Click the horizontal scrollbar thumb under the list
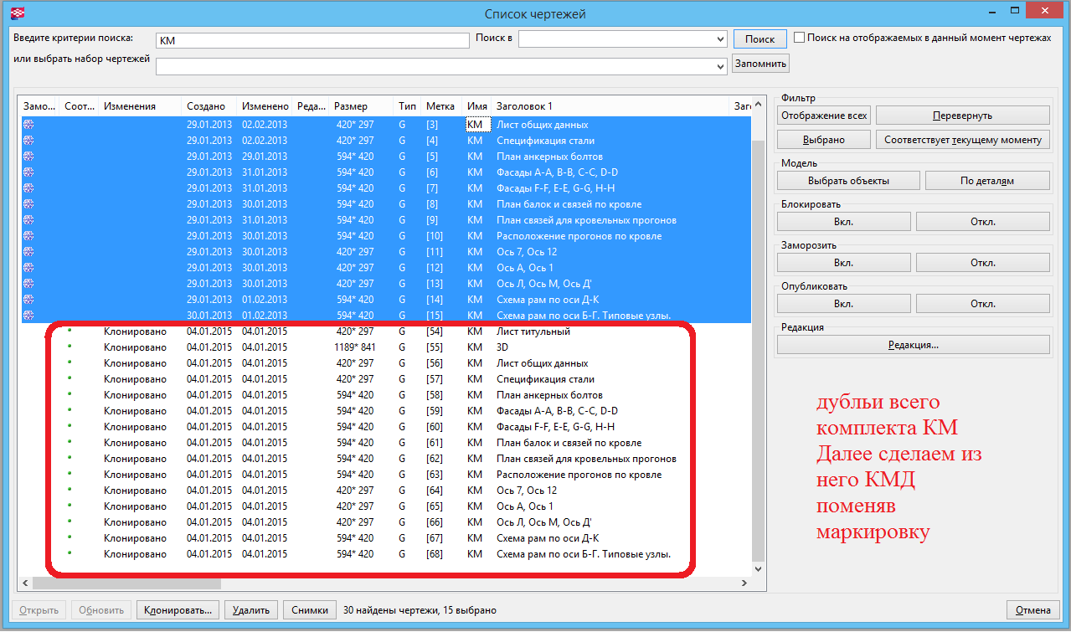The height and width of the screenshot is (632, 1071). click(126, 583)
